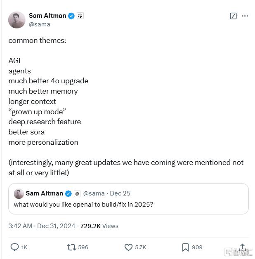Click the quoted tweet's small avatar
255x259 pixels.
[19, 193]
